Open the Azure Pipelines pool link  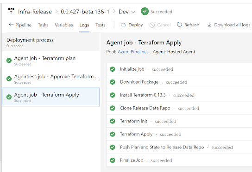pos(133,52)
